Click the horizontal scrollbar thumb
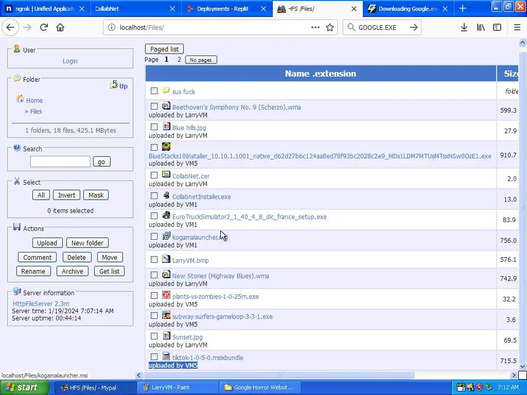 (278, 375)
